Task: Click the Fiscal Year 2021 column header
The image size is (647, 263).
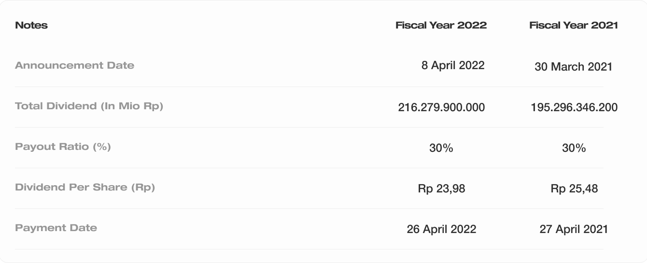Action: tap(574, 25)
